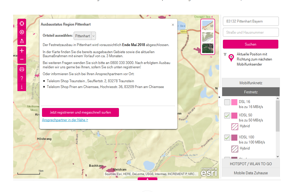Click the Suchen search button

click(251, 44)
